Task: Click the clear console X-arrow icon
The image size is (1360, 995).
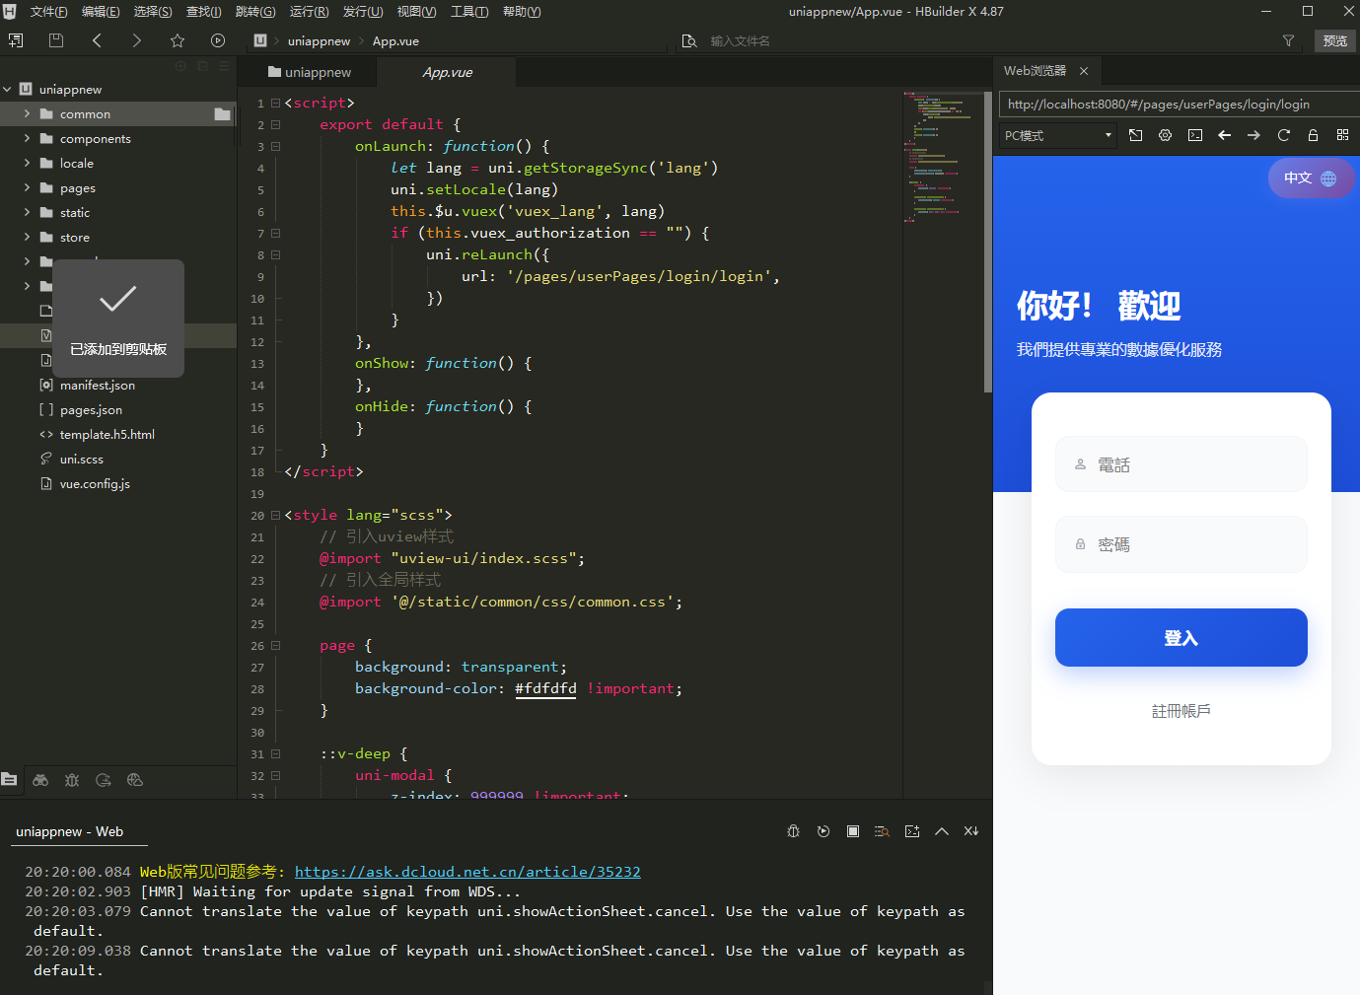Action: (971, 831)
